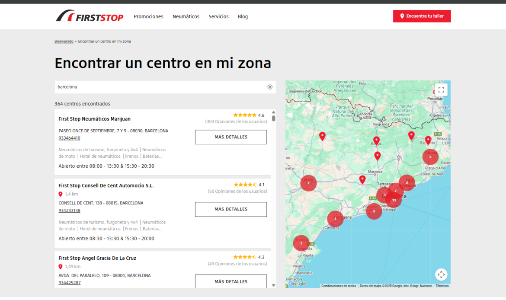Toggle map fullscreen view
Viewport: 506px width, 300px height.
pos(441,89)
